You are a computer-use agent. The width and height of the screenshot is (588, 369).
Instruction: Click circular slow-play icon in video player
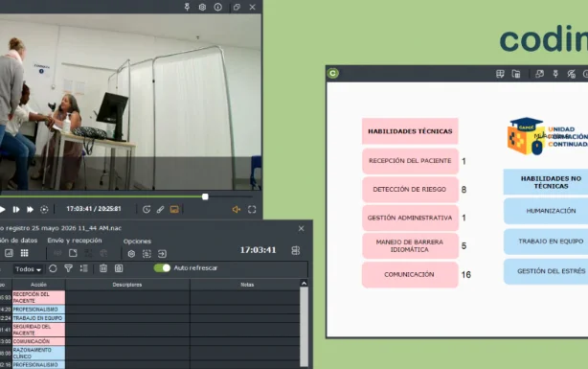(x=44, y=210)
